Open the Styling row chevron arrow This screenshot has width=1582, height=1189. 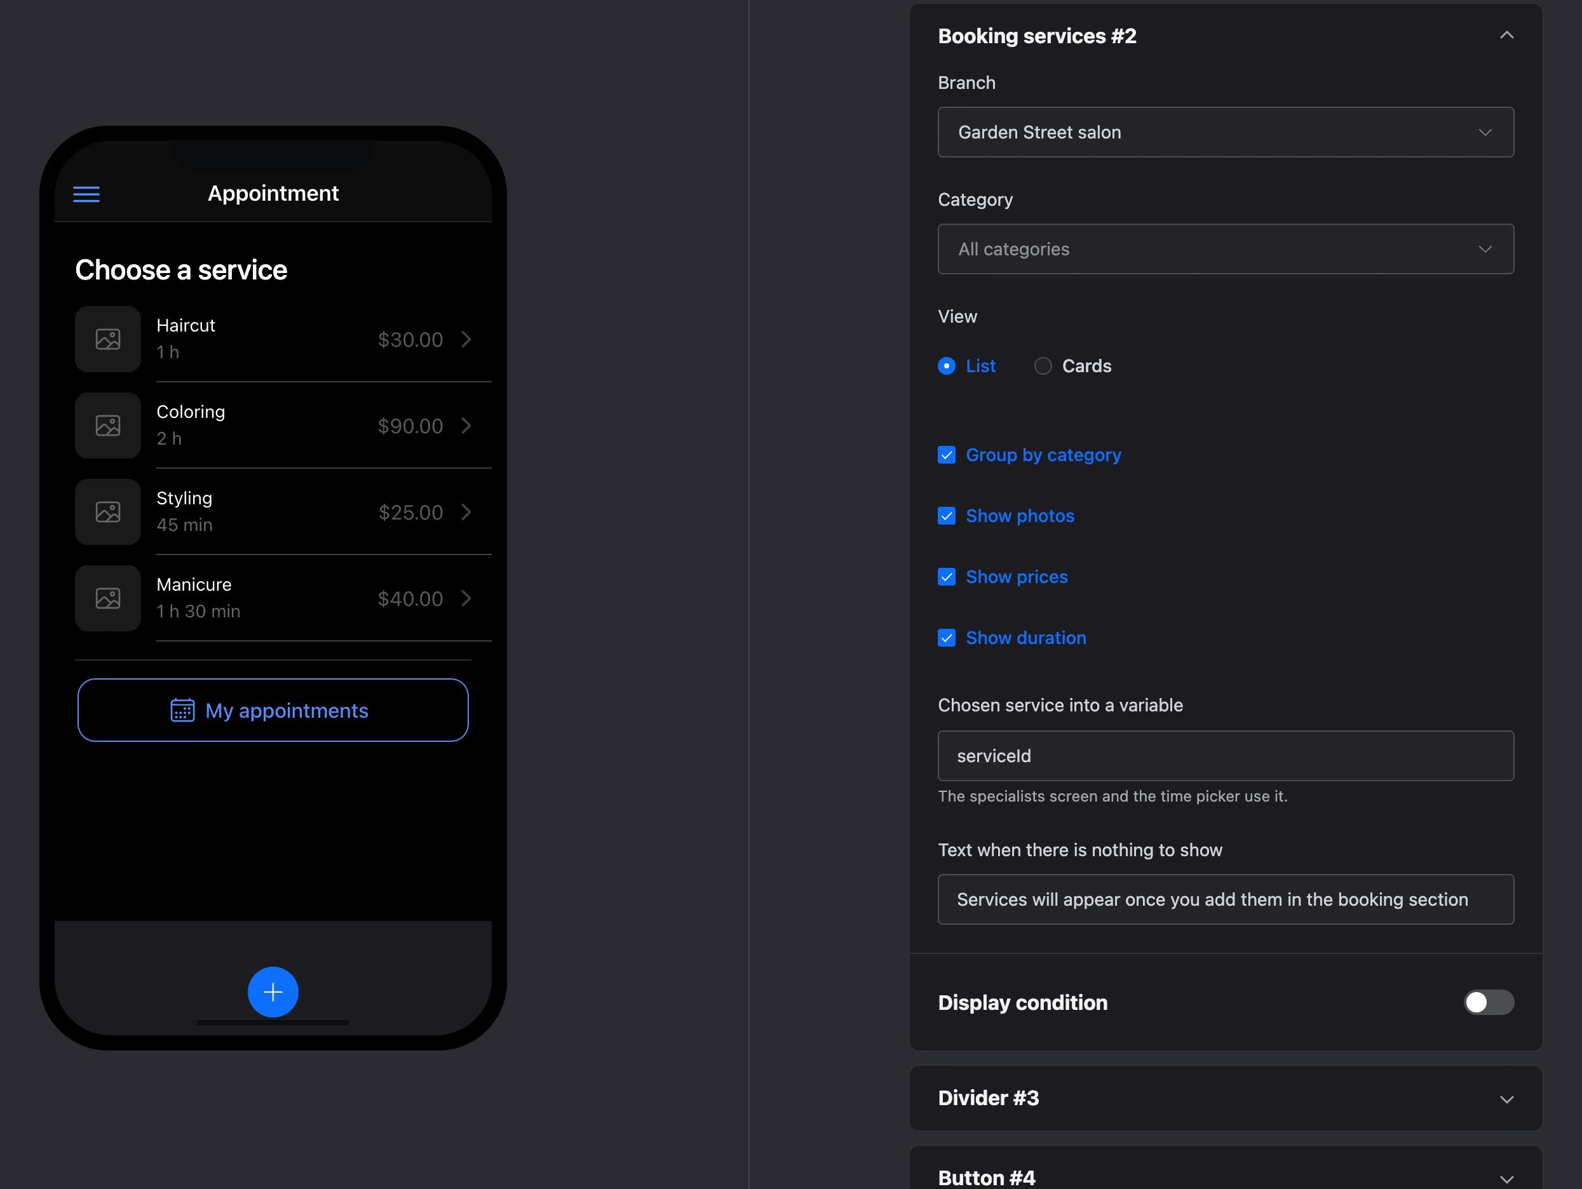click(466, 512)
